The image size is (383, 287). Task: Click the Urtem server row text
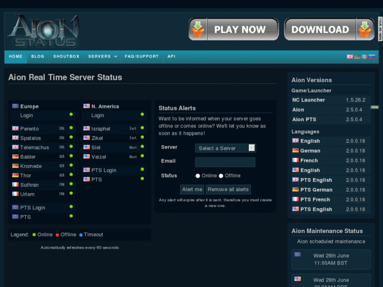tap(27, 194)
